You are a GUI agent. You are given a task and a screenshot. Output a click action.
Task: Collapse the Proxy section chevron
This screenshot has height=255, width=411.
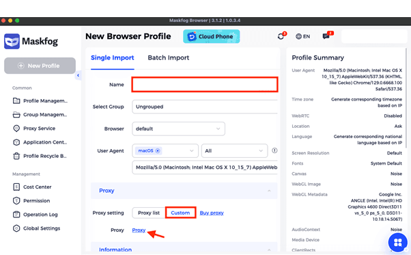[x=269, y=191]
